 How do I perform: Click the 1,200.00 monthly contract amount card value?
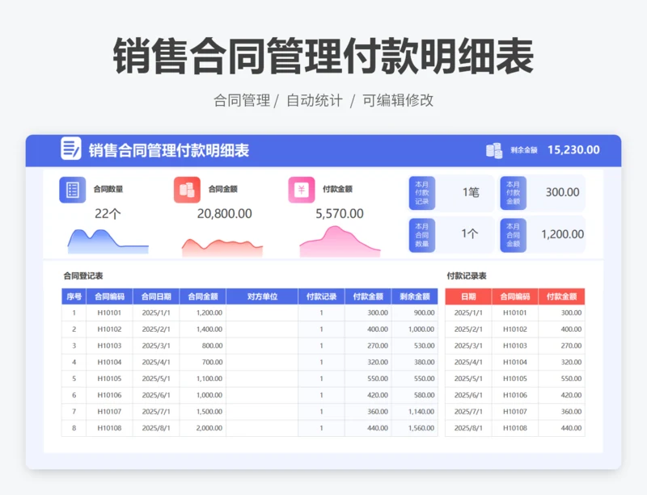(x=562, y=234)
